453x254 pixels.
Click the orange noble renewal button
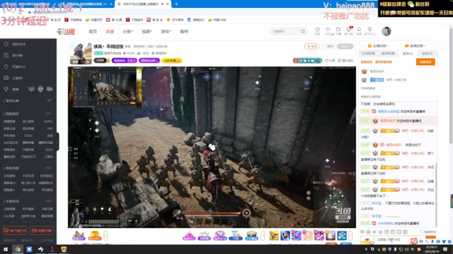(425, 62)
